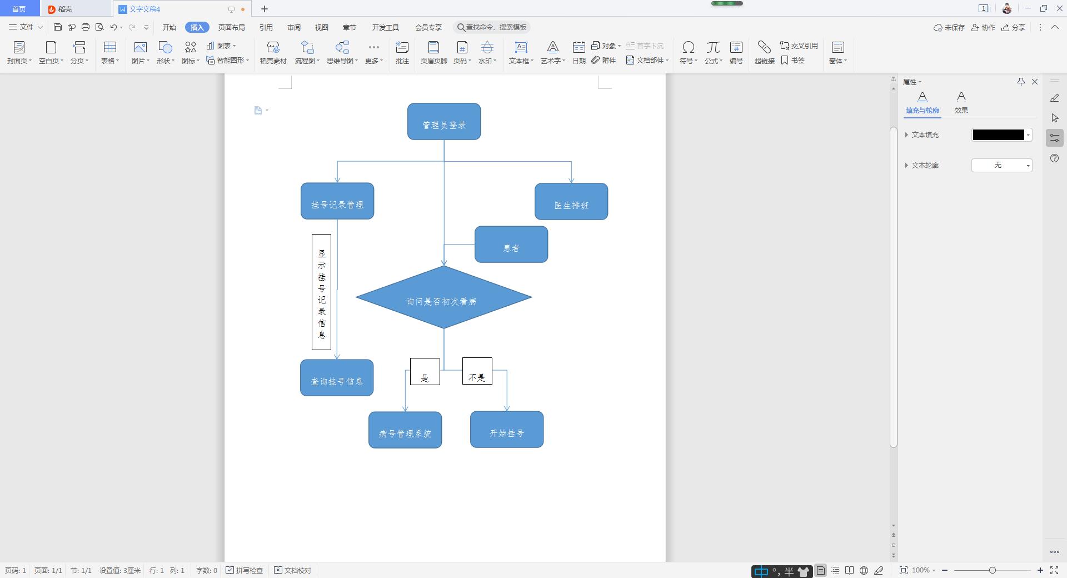Screen dimensions: 1067x578
Task: Toggle 拼写检查 spell check in status bar
Action: pos(245,570)
